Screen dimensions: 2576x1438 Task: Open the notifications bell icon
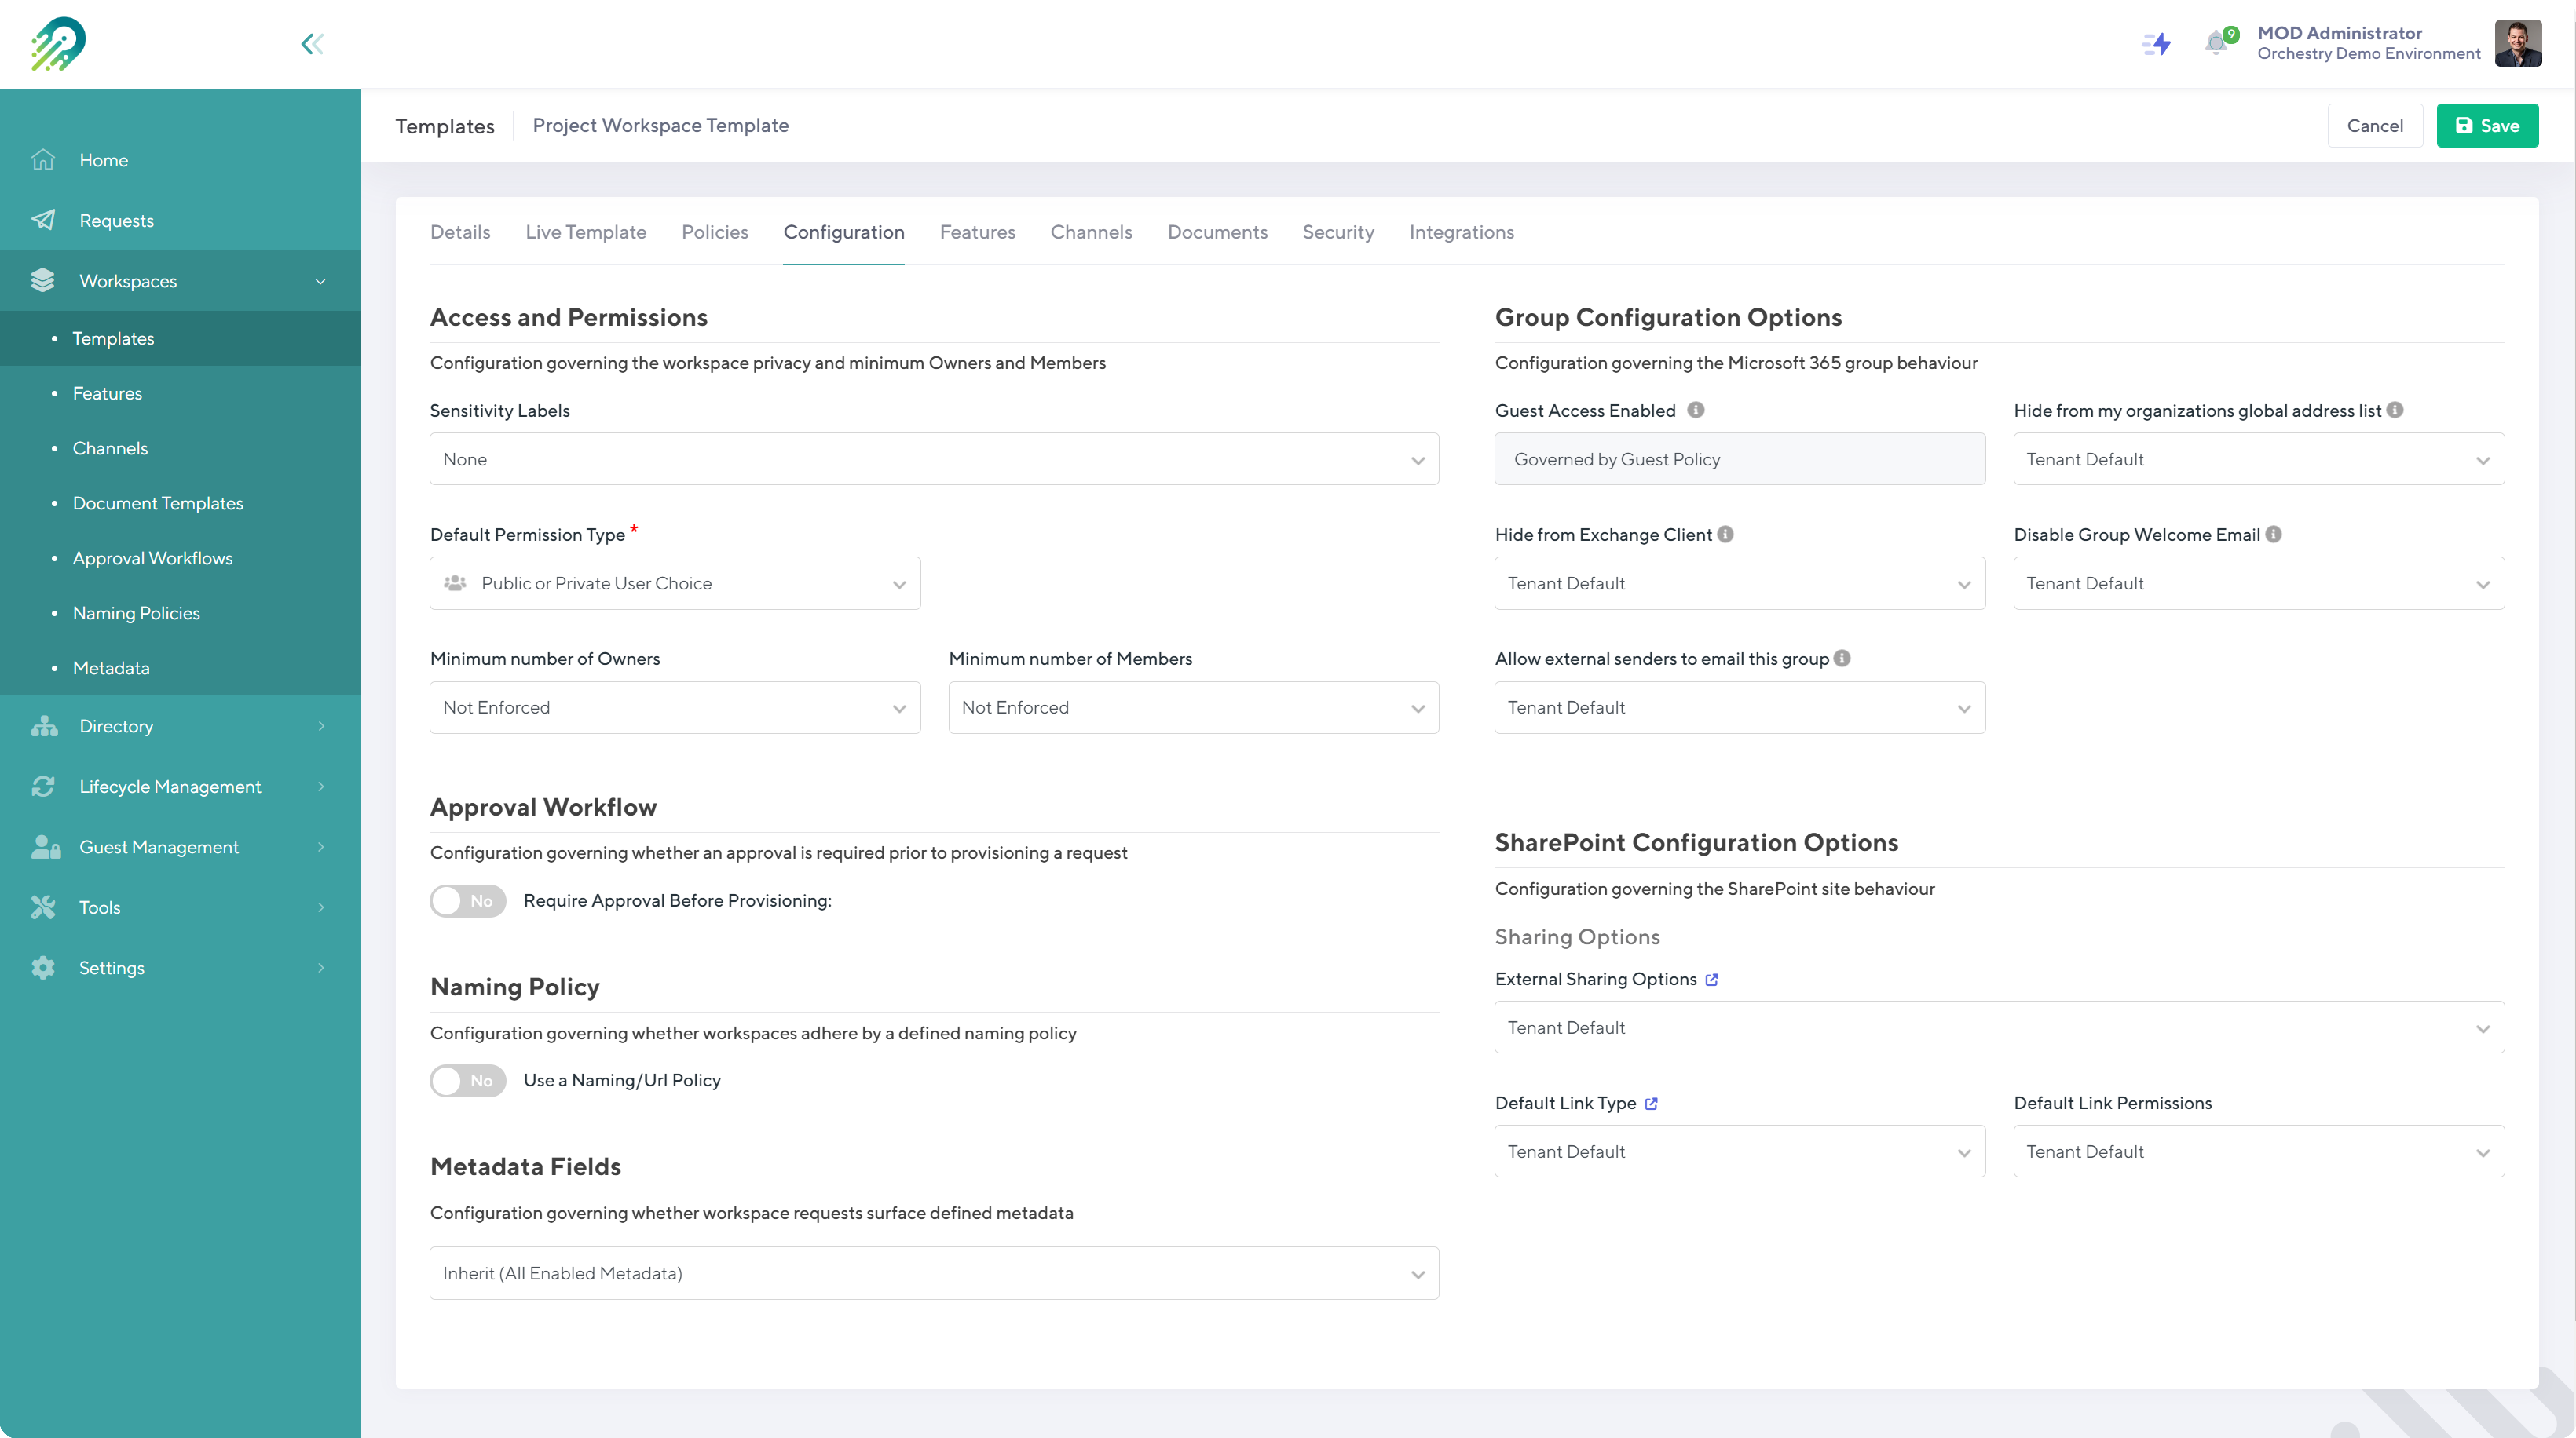tap(2216, 43)
